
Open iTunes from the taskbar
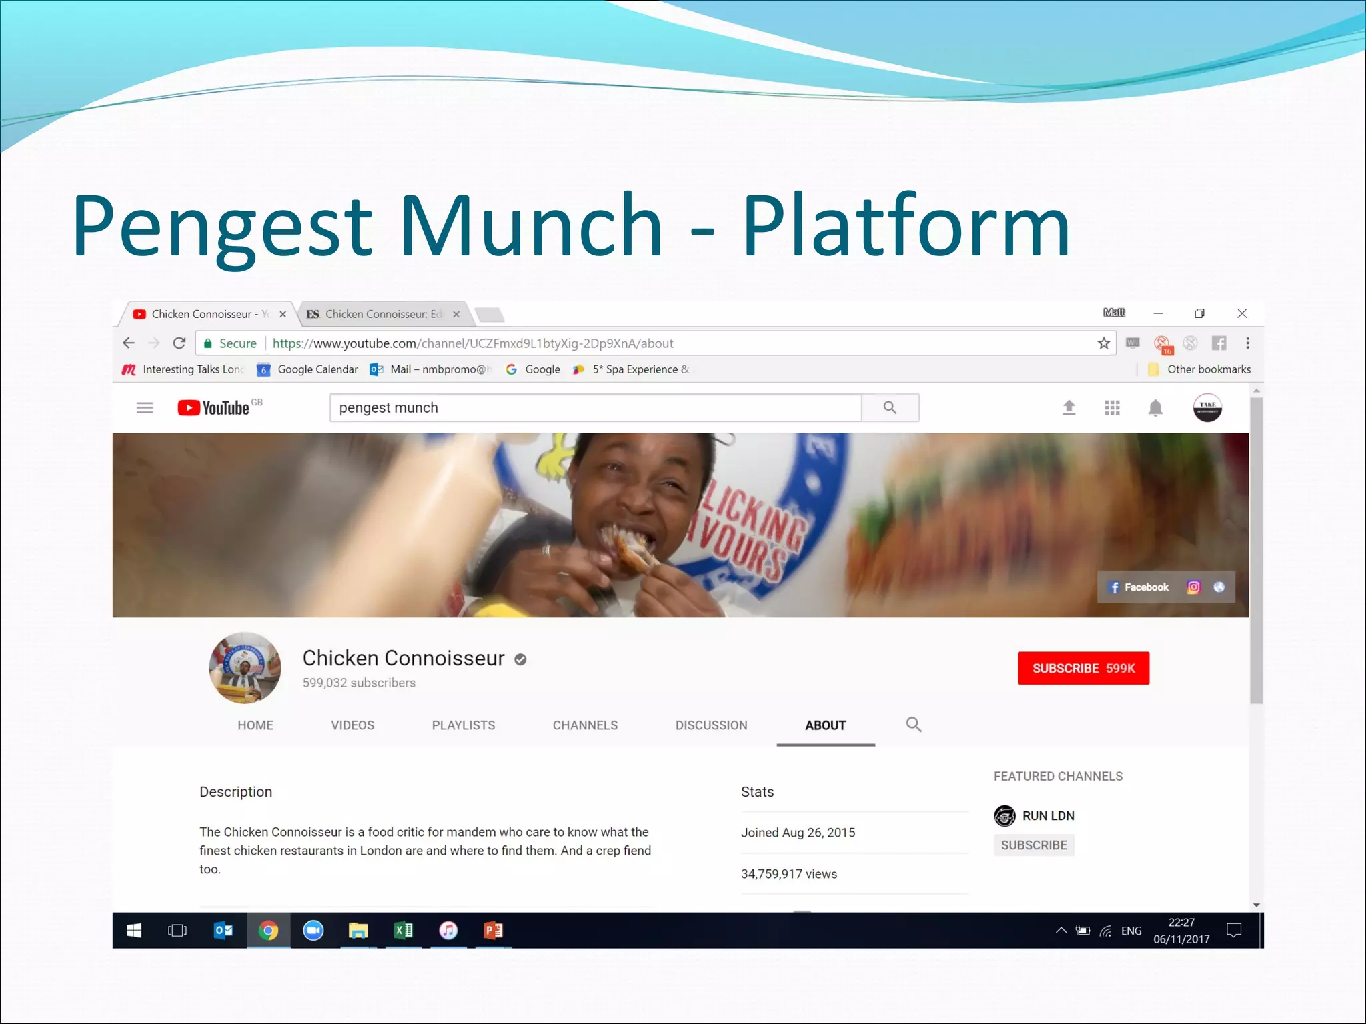coord(448,931)
